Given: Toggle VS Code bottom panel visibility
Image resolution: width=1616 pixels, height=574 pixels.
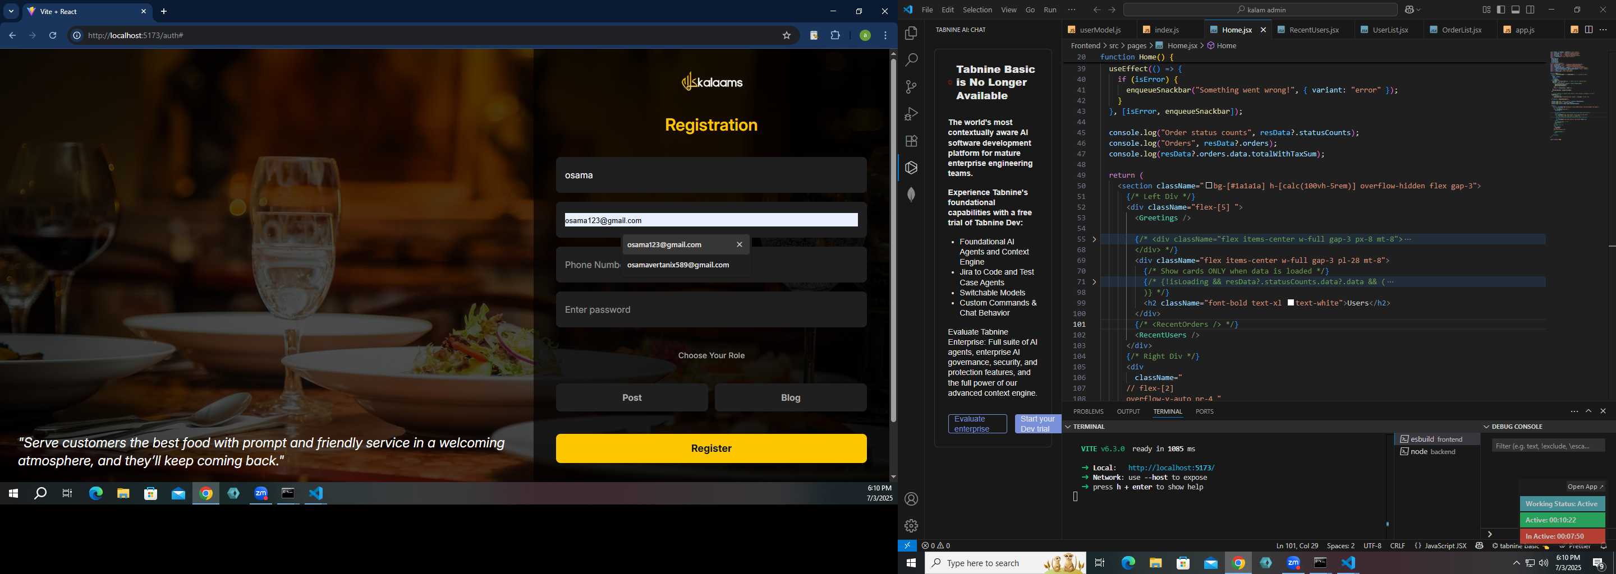Looking at the screenshot, I should 1516,10.
